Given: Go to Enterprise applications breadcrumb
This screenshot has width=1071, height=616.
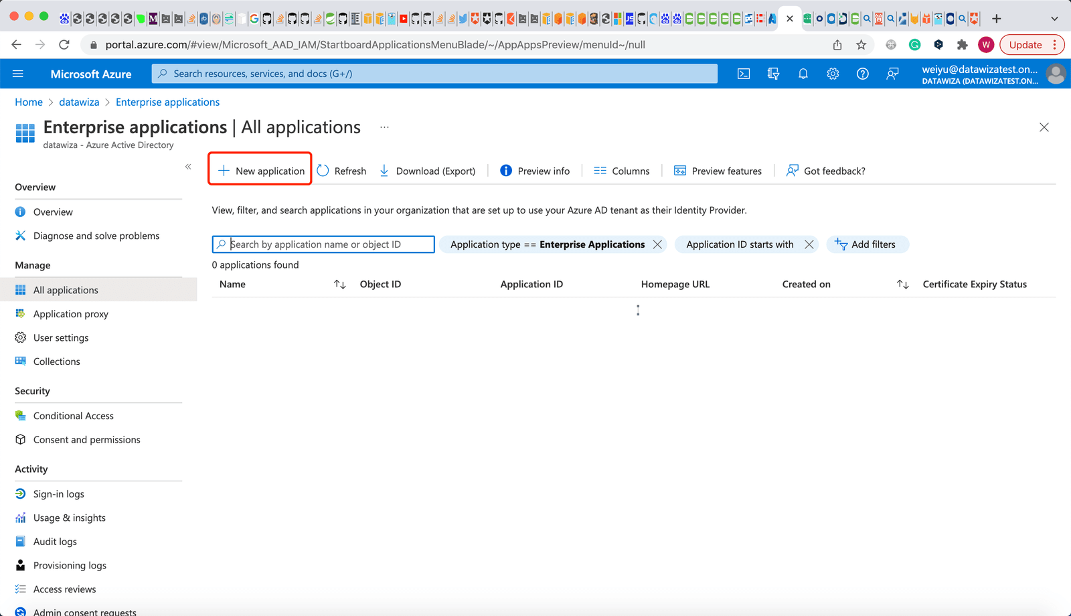Looking at the screenshot, I should (x=167, y=102).
